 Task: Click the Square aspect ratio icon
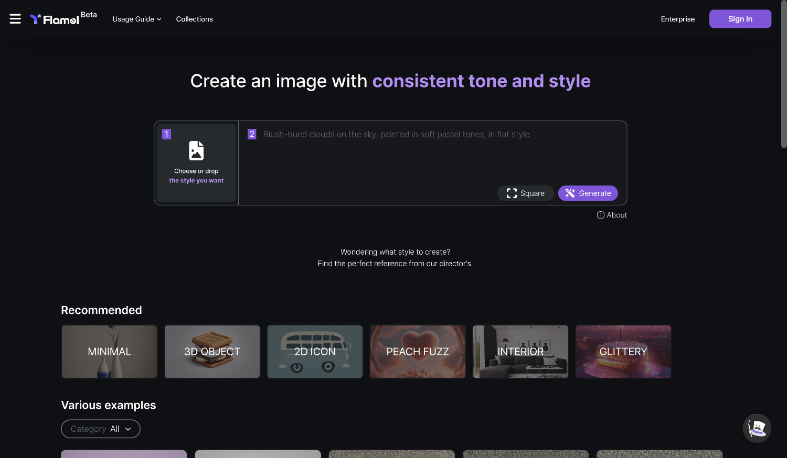click(512, 193)
